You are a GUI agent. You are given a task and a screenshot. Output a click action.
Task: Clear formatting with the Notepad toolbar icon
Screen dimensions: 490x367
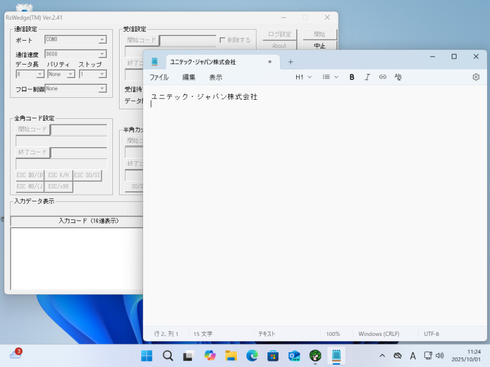point(398,77)
